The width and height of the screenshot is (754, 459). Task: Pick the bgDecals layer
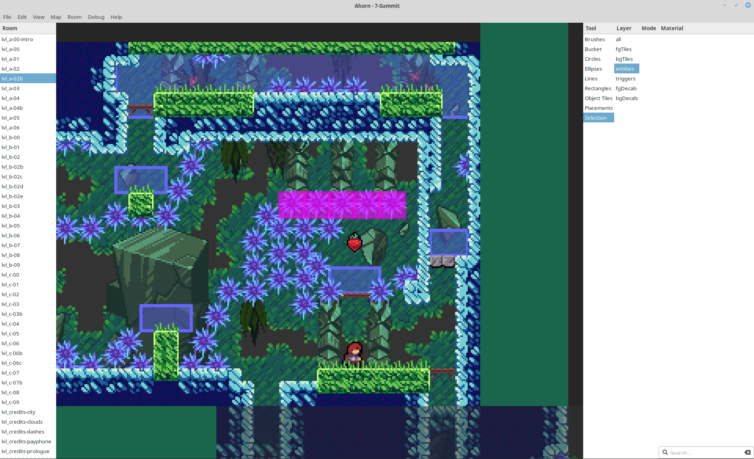coord(626,98)
